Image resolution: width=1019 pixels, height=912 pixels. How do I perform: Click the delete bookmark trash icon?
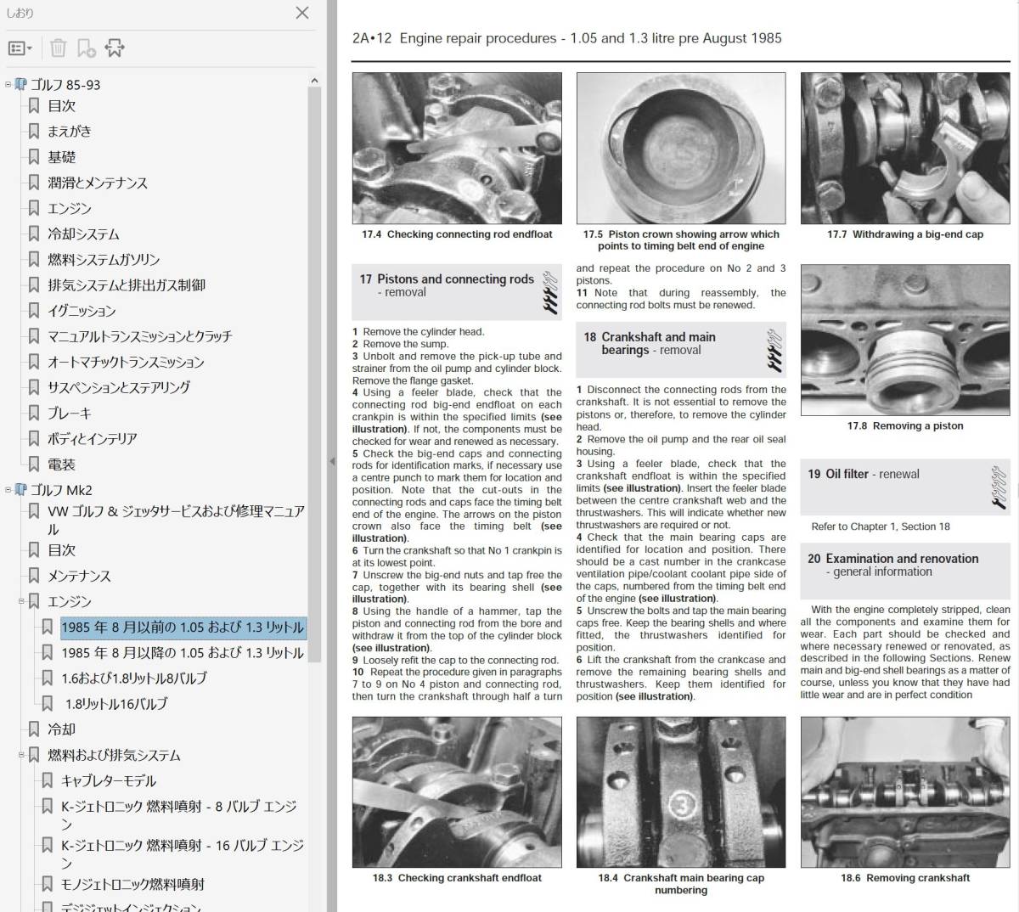(58, 48)
